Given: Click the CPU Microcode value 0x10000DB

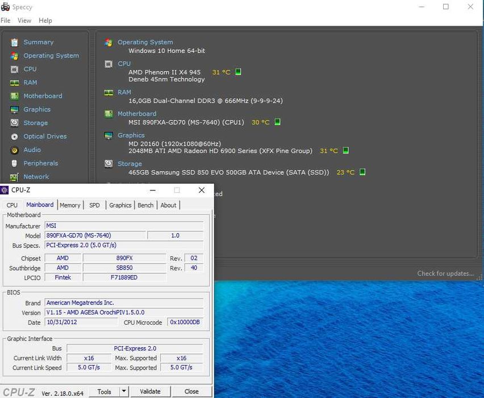Looking at the screenshot, I should pyautogui.click(x=185, y=322).
